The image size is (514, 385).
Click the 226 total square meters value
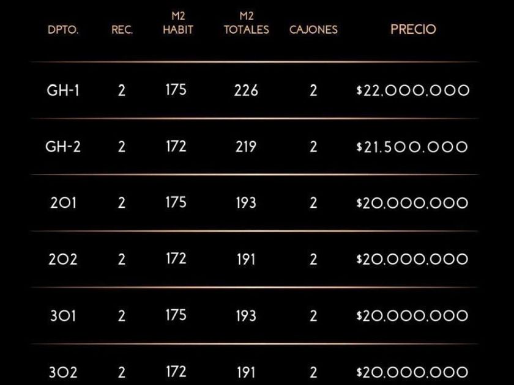pyautogui.click(x=246, y=90)
